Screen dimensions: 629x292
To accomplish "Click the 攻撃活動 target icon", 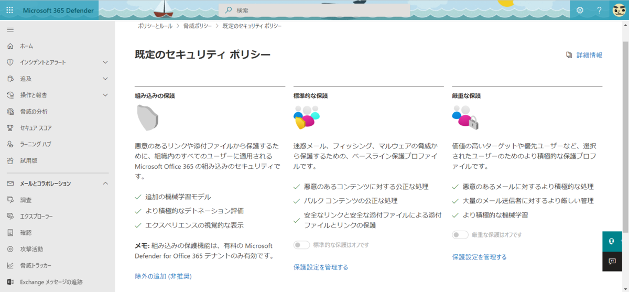I will click(x=10, y=249).
